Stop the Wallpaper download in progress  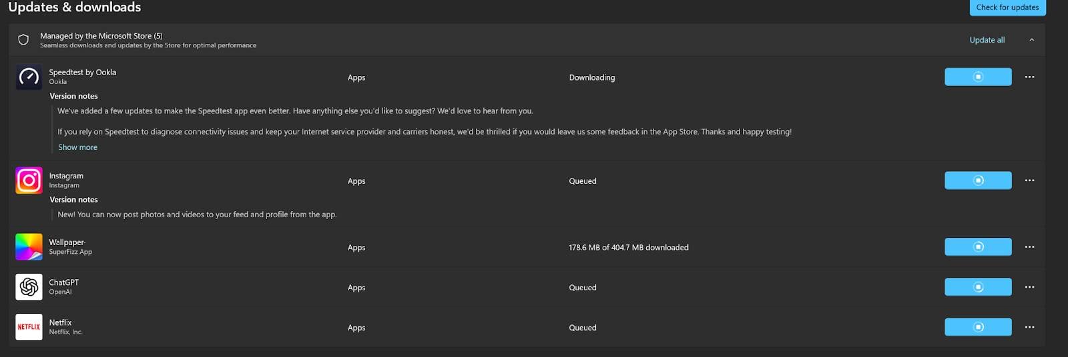click(x=977, y=247)
